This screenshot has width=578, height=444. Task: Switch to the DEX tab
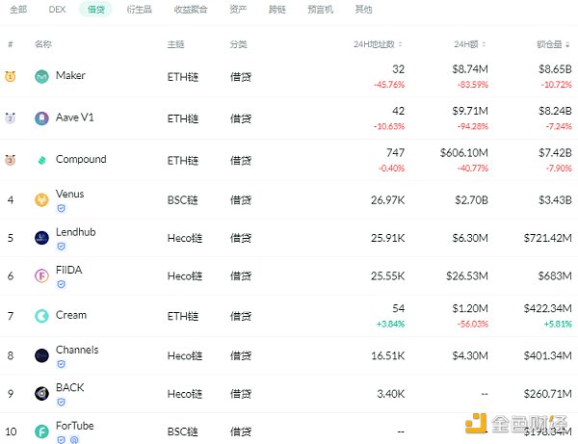click(x=57, y=9)
